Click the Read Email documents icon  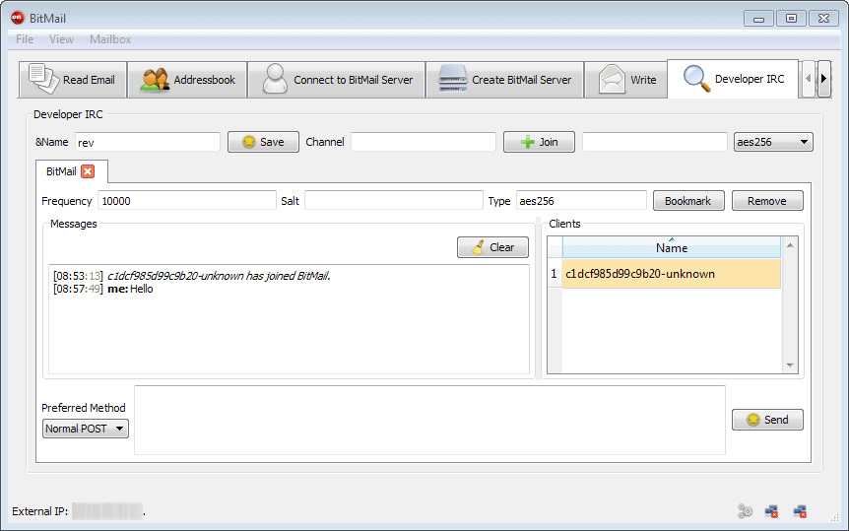click(43, 79)
